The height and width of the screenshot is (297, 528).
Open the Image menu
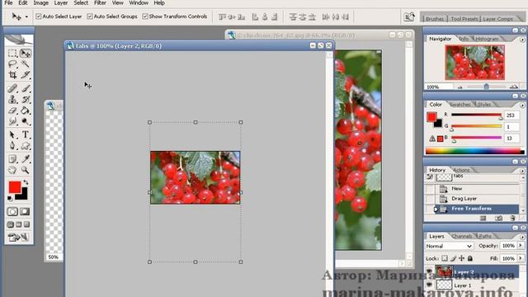[40, 2]
